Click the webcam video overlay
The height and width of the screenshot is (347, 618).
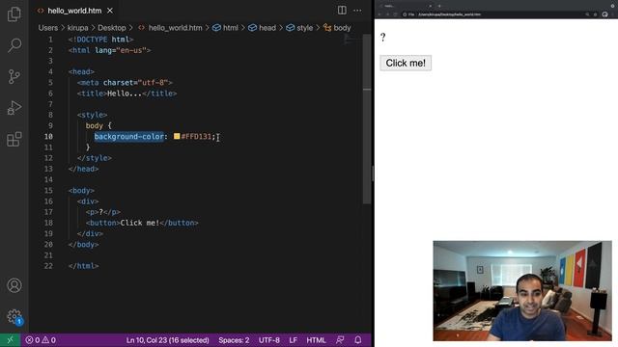tap(522, 291)
